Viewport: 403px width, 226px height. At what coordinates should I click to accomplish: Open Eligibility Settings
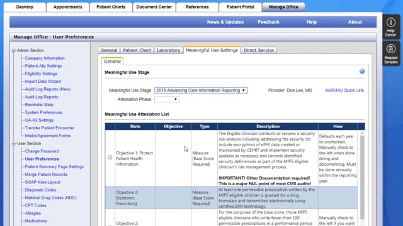[x=41, y=73]
